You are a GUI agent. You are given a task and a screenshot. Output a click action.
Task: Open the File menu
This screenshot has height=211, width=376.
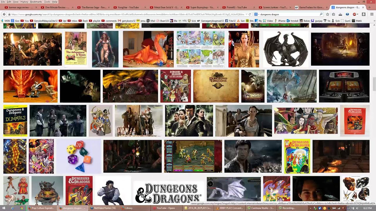[x=3, y=2]
